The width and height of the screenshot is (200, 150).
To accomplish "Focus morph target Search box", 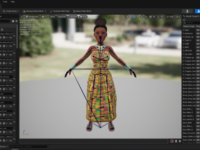I will coord(192,22).
